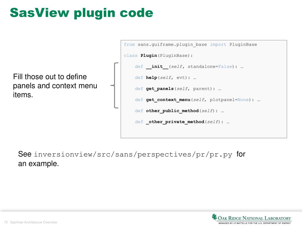Viewport: 302px width, 226px height.
Task: Select the '__init__' method definition line
Action: 189,67
